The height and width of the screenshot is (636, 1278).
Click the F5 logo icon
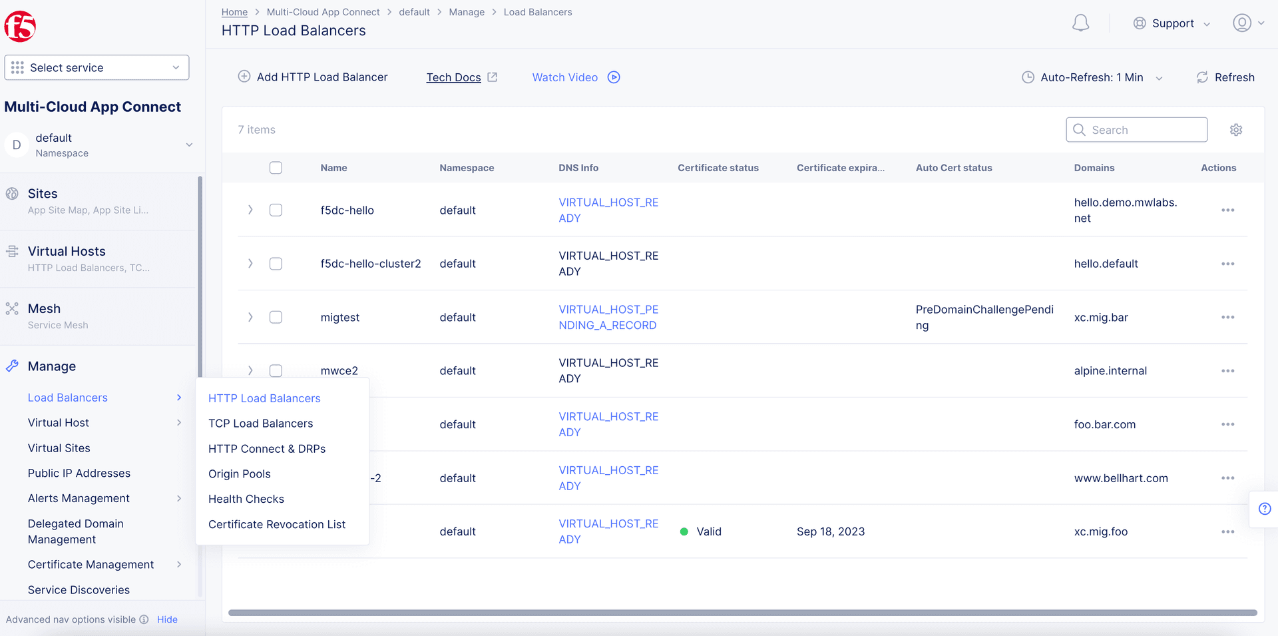click(19, 26)
